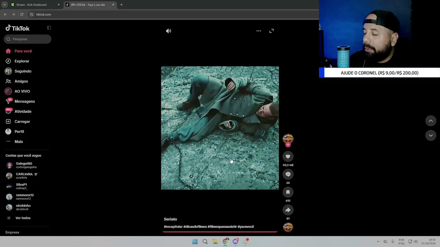Close the TikTok browser tab

coord(113,5)
